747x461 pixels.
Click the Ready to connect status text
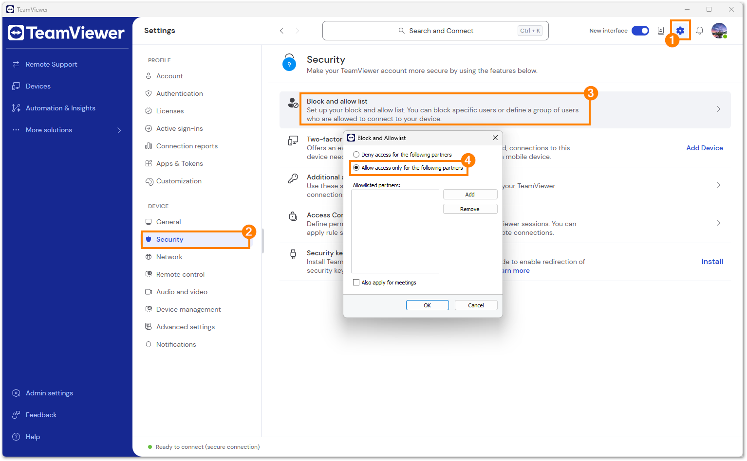(207, 447)
